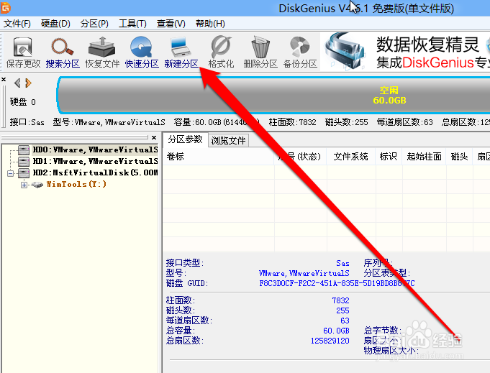
Task: Go to previous disk with left arrow
Action: [17, 83]
